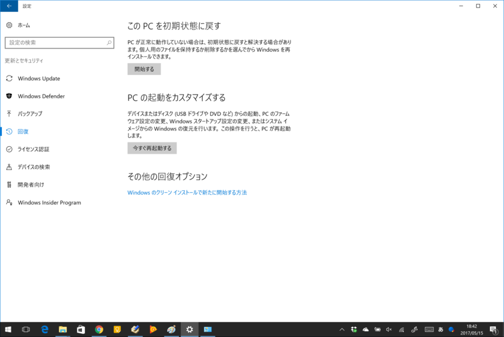504x337 pixels.
Task: Switch to Google Chrome on the taskbar
Action: pos(99,329)
